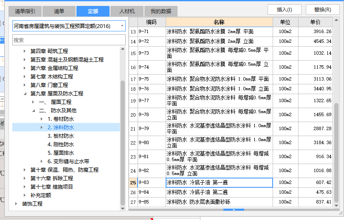Select the 冷底子油 第一遍 name cell

pos(219,183)
